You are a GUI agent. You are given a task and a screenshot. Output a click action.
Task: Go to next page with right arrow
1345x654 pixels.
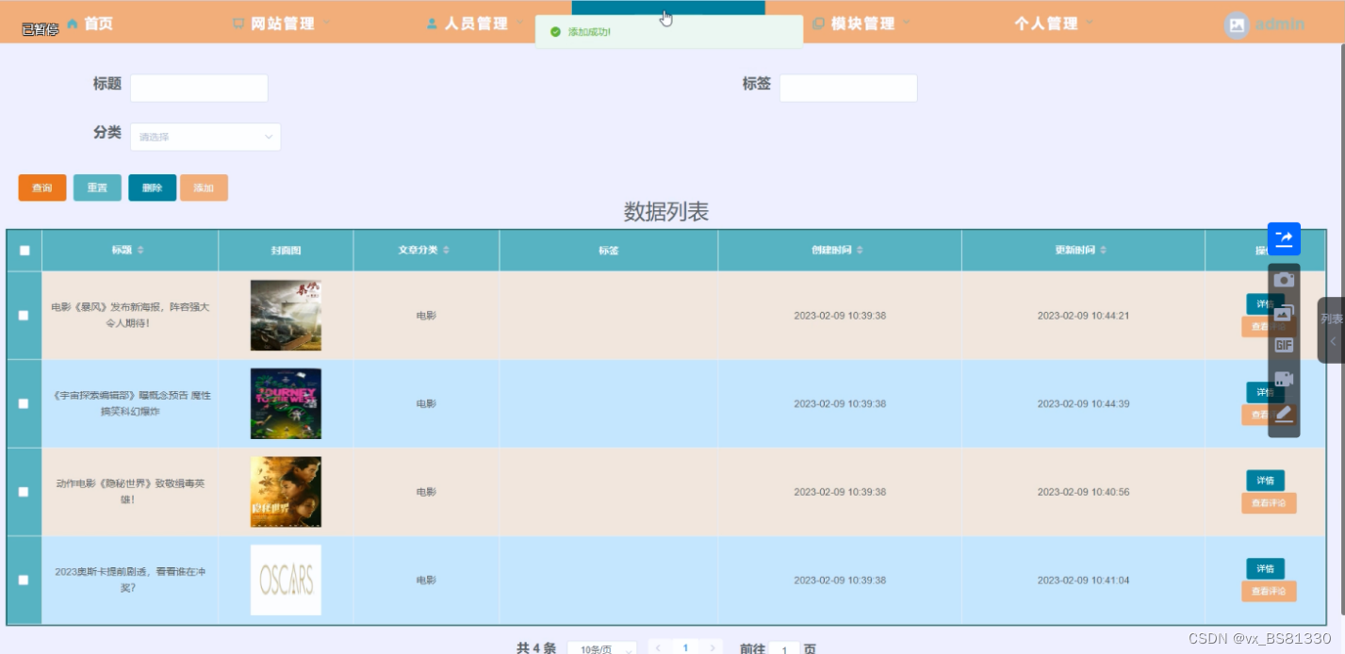713,648
